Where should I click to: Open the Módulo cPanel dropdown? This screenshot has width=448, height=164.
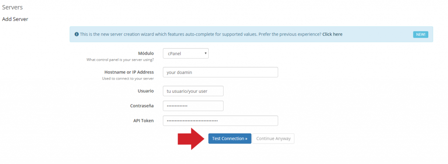185,53
